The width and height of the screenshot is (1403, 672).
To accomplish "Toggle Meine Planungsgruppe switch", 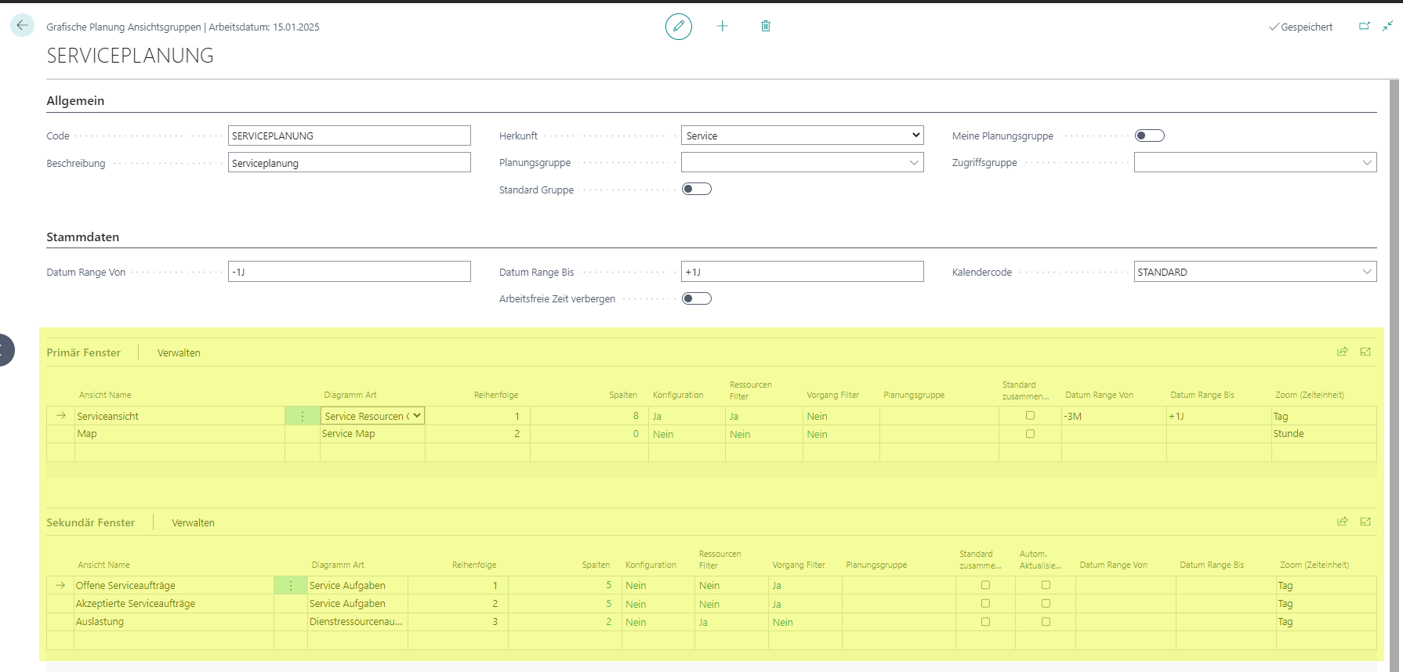I will tap(1150, 135).
